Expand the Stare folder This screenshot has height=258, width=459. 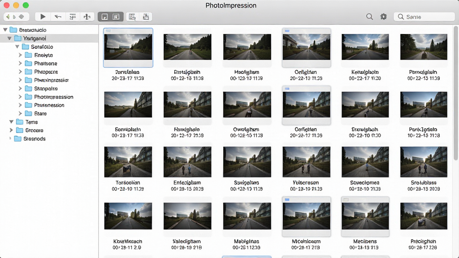20,113
